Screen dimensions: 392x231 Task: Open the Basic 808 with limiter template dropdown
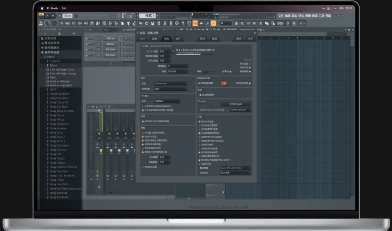tap(235, 168)
